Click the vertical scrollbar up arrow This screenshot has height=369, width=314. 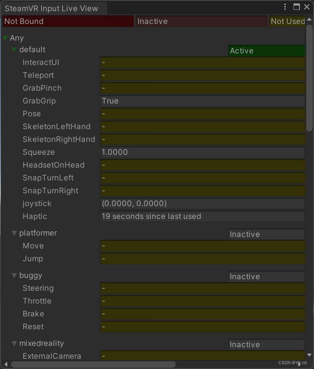(309, 19)
